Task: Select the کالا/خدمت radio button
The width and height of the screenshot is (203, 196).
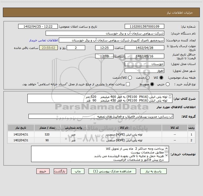Action: pyautogui.click(x=130, y=78)
